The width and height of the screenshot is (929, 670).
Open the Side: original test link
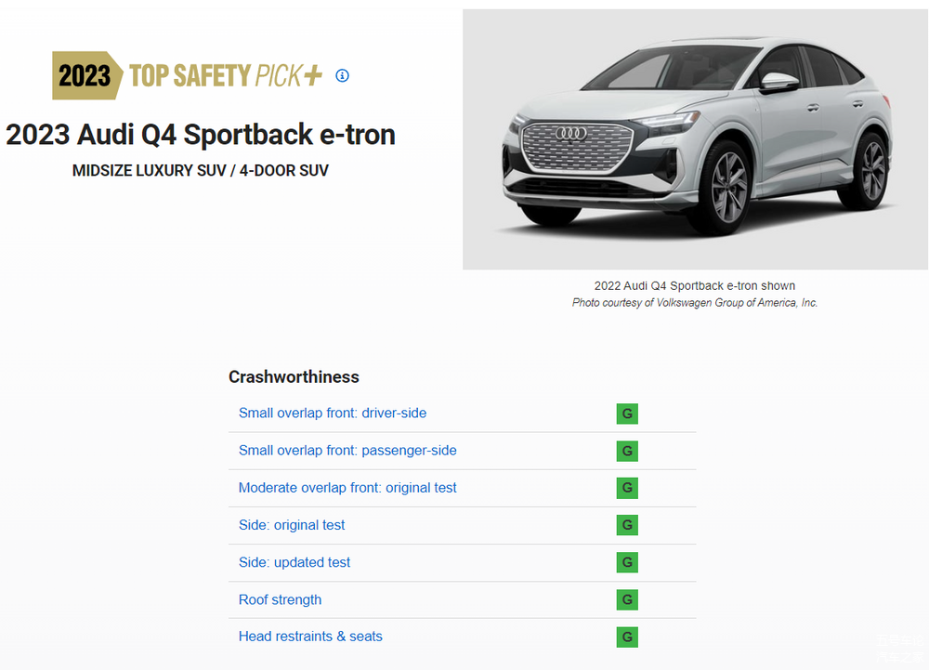(292, 525)
